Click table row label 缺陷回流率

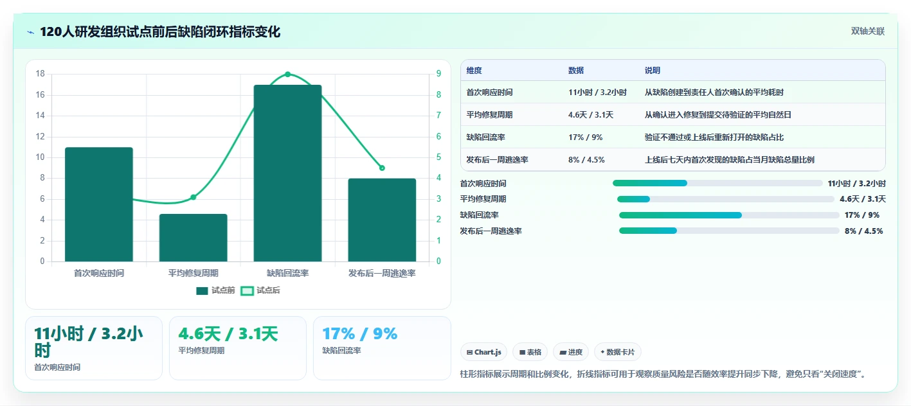coord(486,137)
